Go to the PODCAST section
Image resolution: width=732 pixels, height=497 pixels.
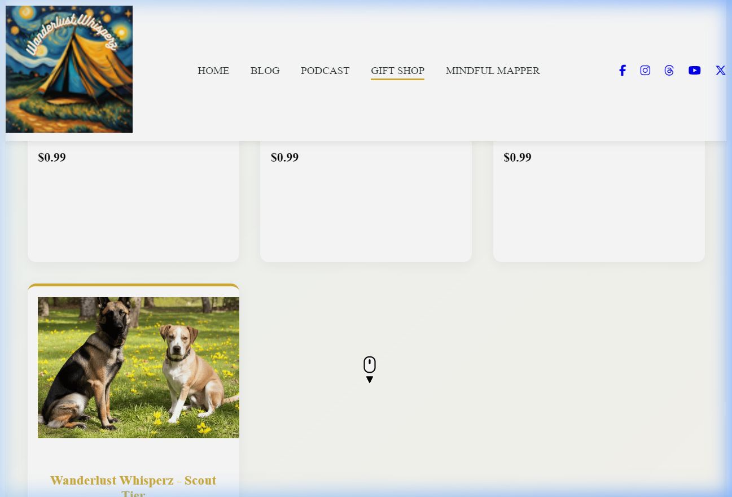click(325, 71)
